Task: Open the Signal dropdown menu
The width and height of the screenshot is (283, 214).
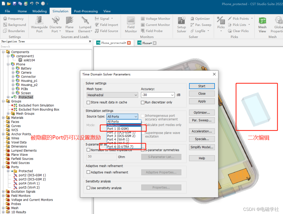Action: pyautogui.click(x=112, y=19)
